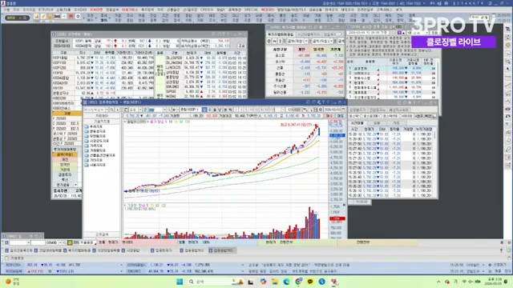Image resolution: width=513 pixels, height=288 pixels.
Task: Open the 주식 menu in the menu bar
Action: click(x=16, y=10)
